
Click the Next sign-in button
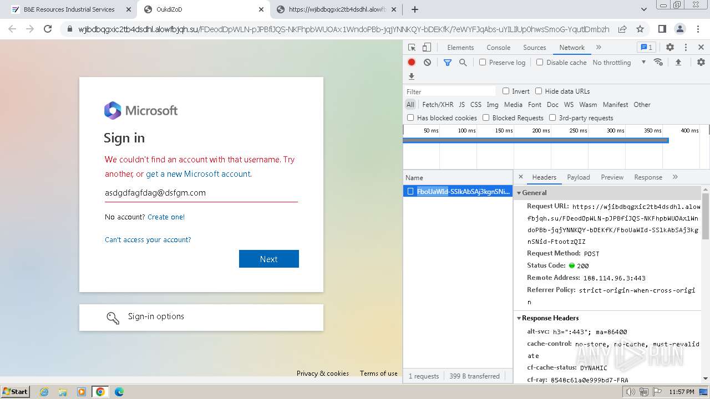(x=269, y=259)
